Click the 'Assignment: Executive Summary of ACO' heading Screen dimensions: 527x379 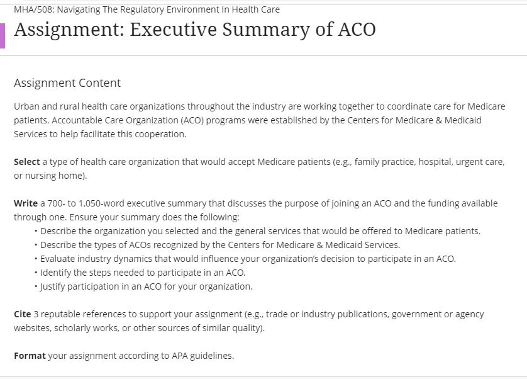click(195, 30)
